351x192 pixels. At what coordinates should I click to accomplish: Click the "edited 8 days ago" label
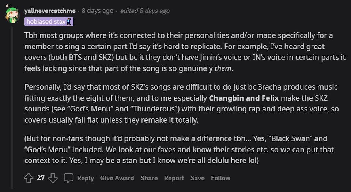145,11
